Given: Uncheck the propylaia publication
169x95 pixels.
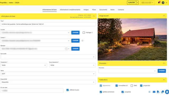Looking at the screenshot, I should 123,92.
